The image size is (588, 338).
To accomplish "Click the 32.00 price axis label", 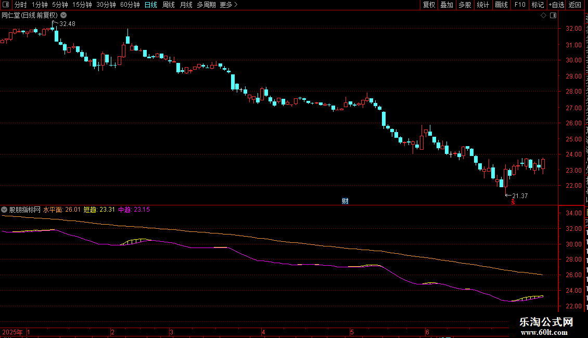I will click(x=574, y=29).
